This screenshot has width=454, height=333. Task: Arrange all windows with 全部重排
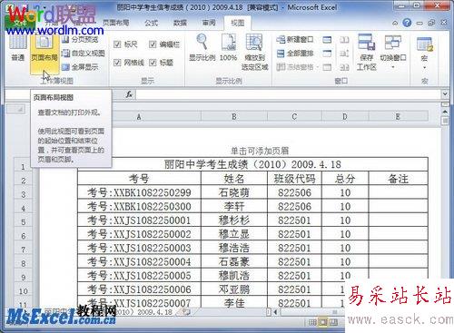[x=295, y=54]
